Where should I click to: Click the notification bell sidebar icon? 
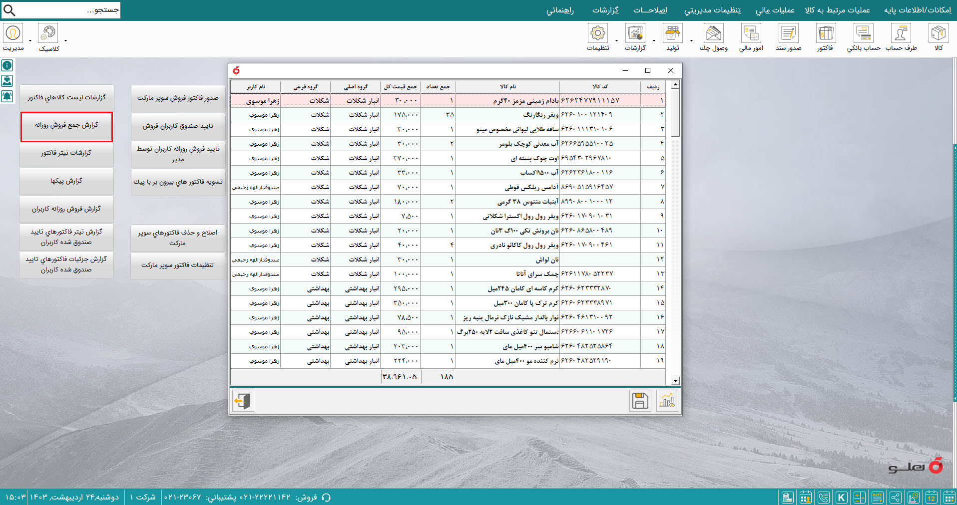(x=7, y=96)
